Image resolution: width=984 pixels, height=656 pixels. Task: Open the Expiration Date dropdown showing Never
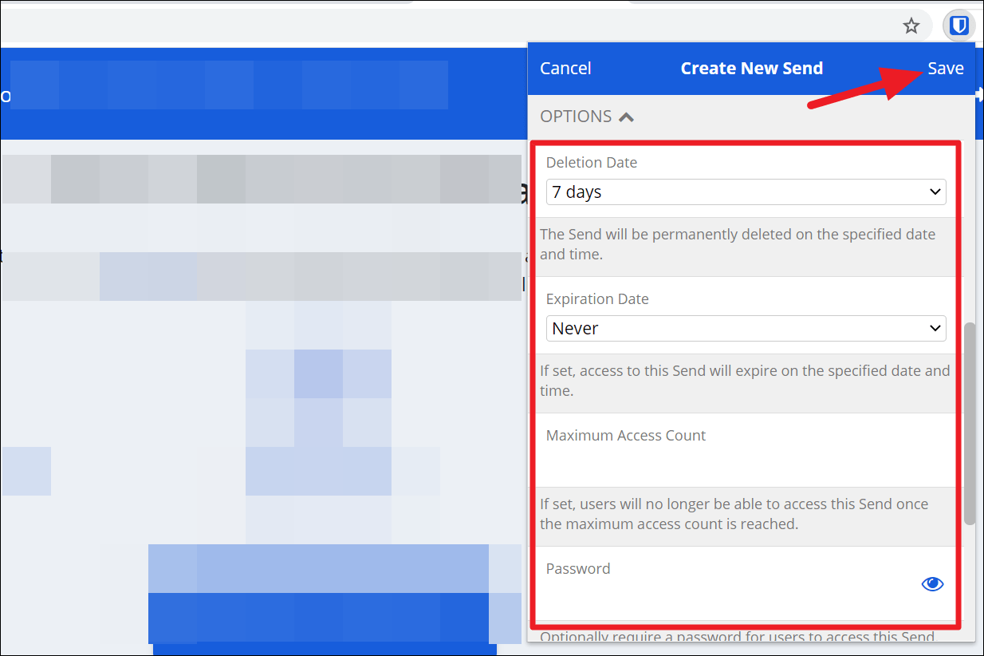(x=746, y=329)
